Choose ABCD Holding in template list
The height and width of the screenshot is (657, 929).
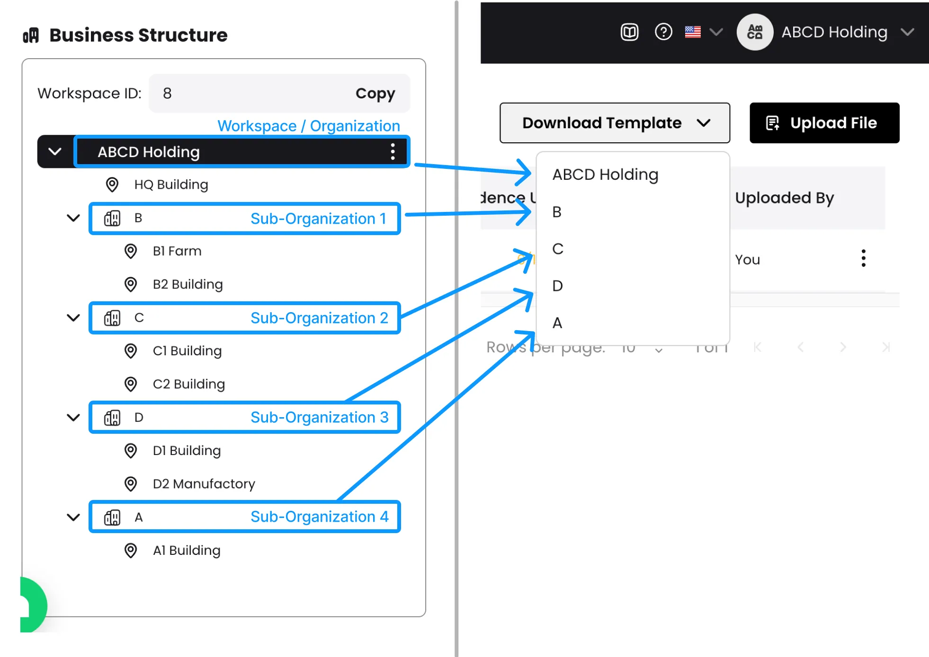click(x=605, y=175)
